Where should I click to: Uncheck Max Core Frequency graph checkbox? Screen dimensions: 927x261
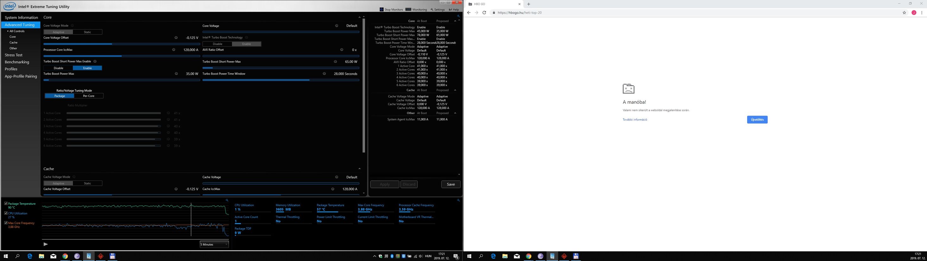[6, 223]
